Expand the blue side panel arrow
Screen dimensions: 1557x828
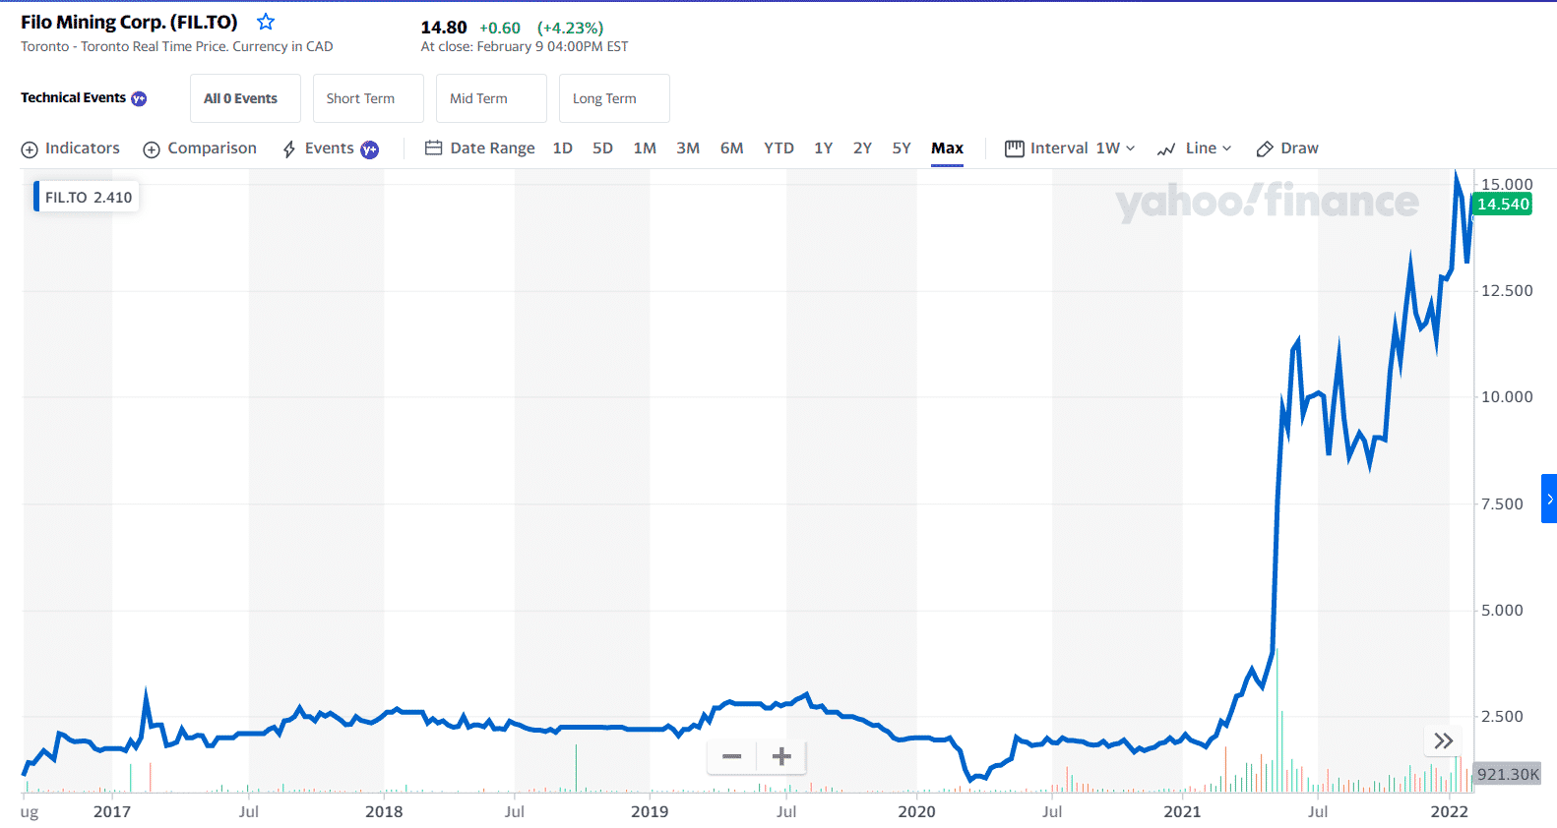pyautogui.click(x=1549, y=499)
